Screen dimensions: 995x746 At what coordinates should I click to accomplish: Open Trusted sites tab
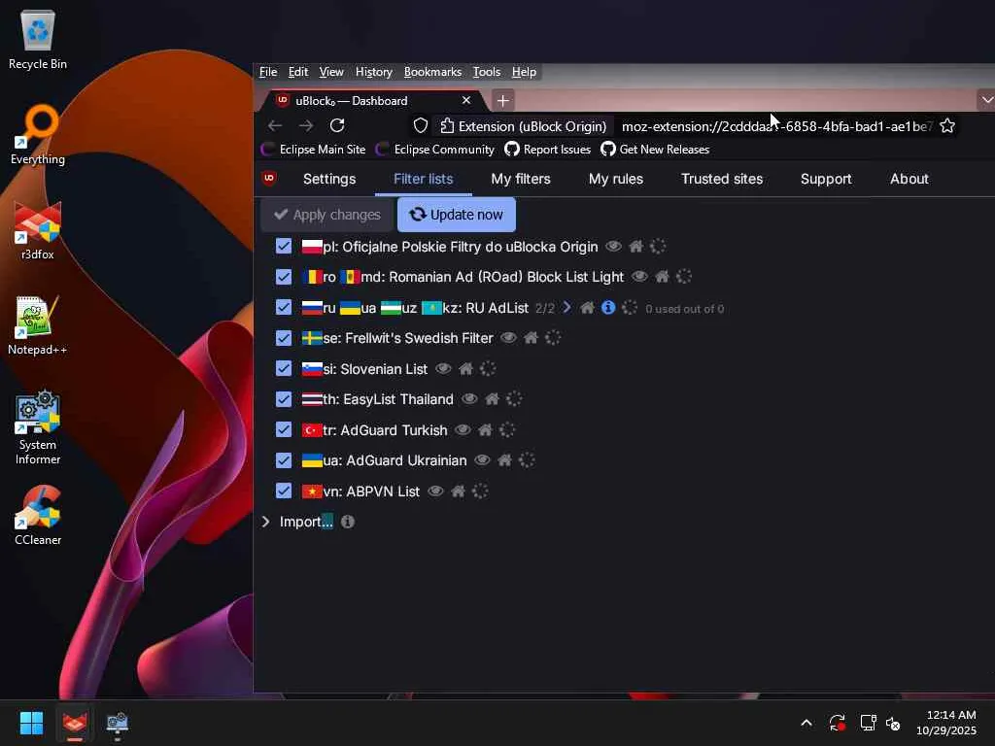pyautogui.click(x=722, y=179)
